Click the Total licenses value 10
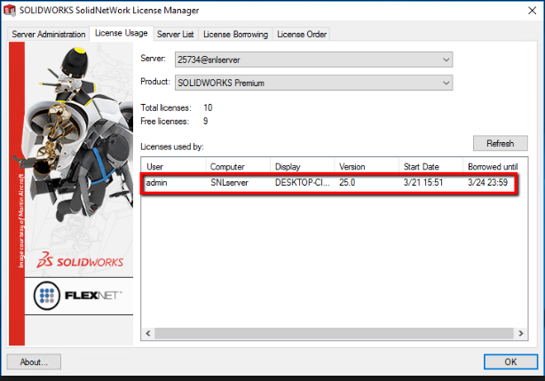 coord(208,107)
